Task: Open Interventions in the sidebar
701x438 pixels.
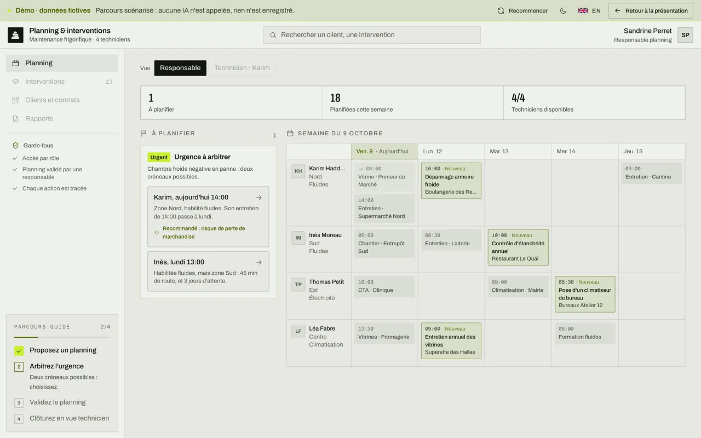Action: 62,82
